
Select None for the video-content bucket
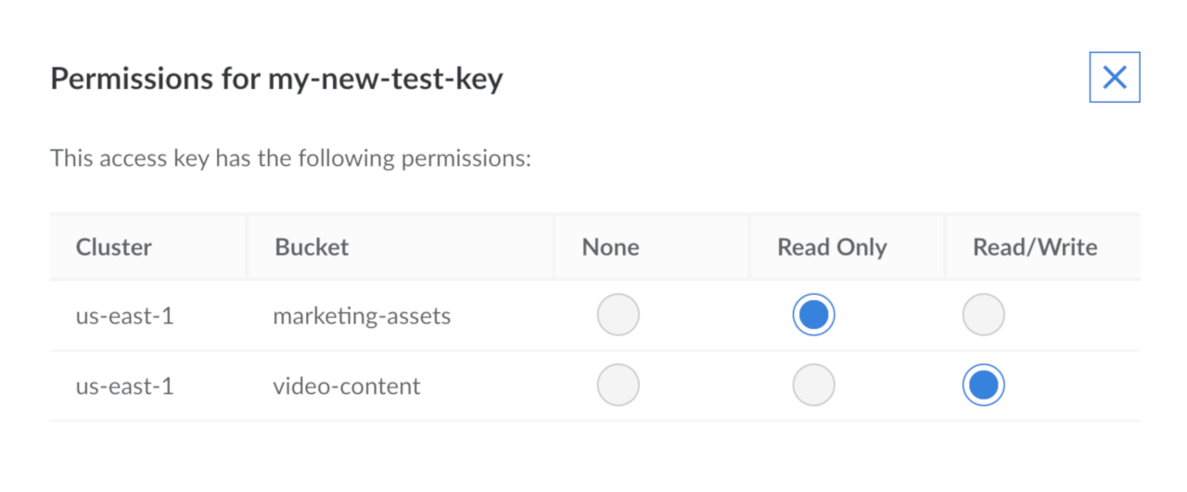[618, 385]
